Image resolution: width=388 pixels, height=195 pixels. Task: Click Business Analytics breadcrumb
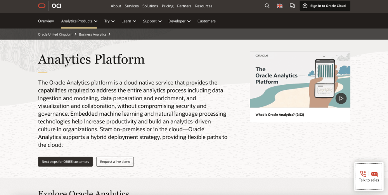(x=93, y=34)
